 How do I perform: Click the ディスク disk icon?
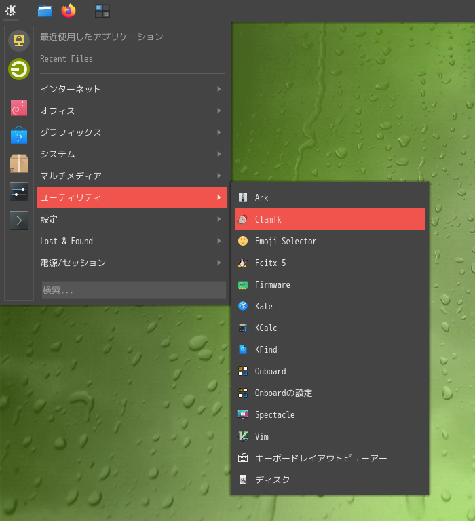243,480
